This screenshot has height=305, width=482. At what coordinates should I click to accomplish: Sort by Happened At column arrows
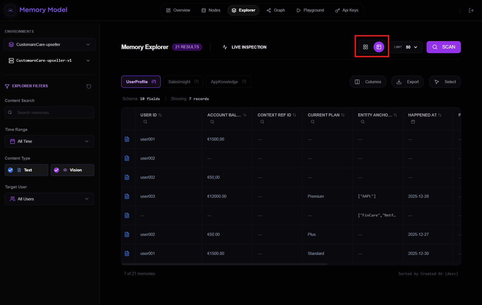coord(440,115)
